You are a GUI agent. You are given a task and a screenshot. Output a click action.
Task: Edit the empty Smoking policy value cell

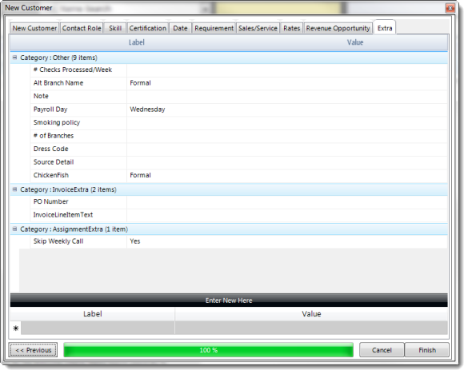287,122
